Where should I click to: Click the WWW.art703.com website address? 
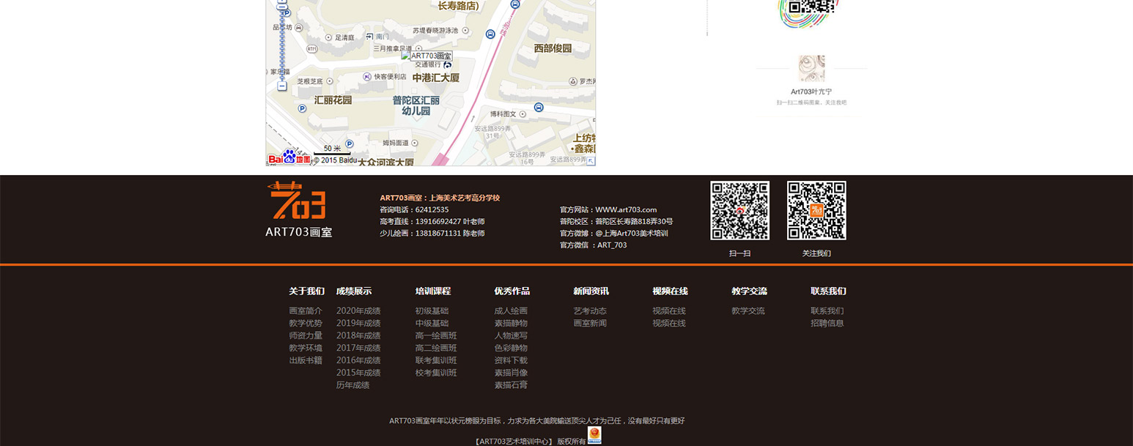click(x=626, y=209)
